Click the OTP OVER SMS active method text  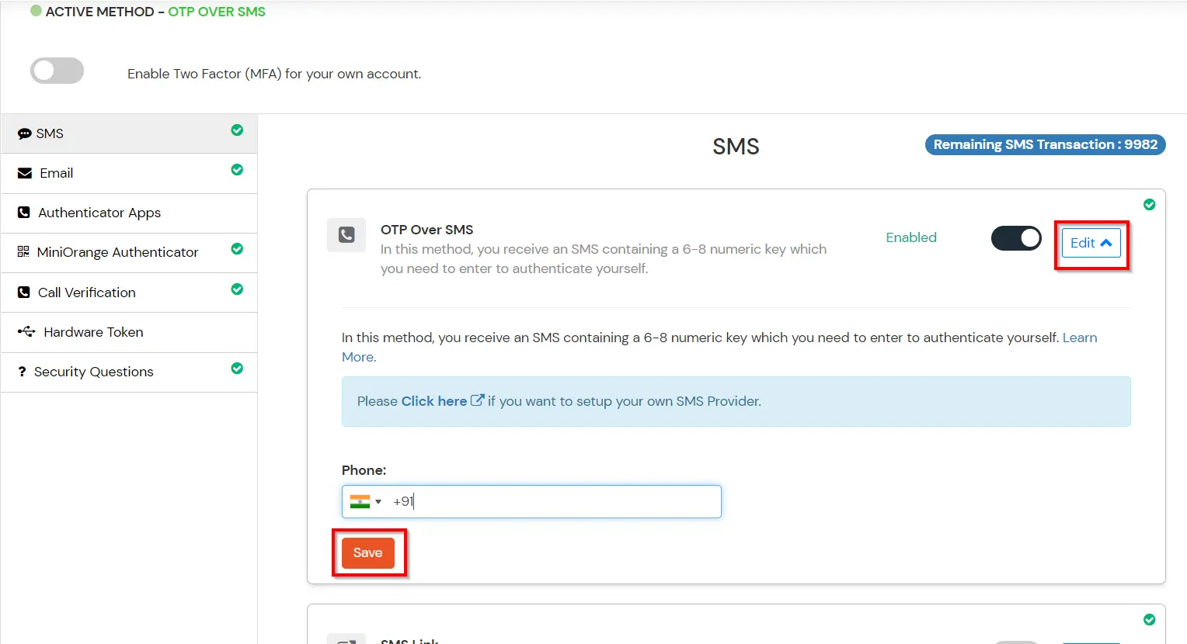(x=217, y=12)
